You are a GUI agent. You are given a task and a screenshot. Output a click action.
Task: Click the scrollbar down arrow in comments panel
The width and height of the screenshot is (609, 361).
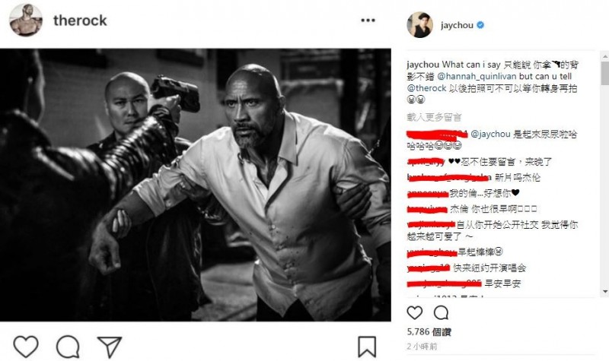(605, 291)
